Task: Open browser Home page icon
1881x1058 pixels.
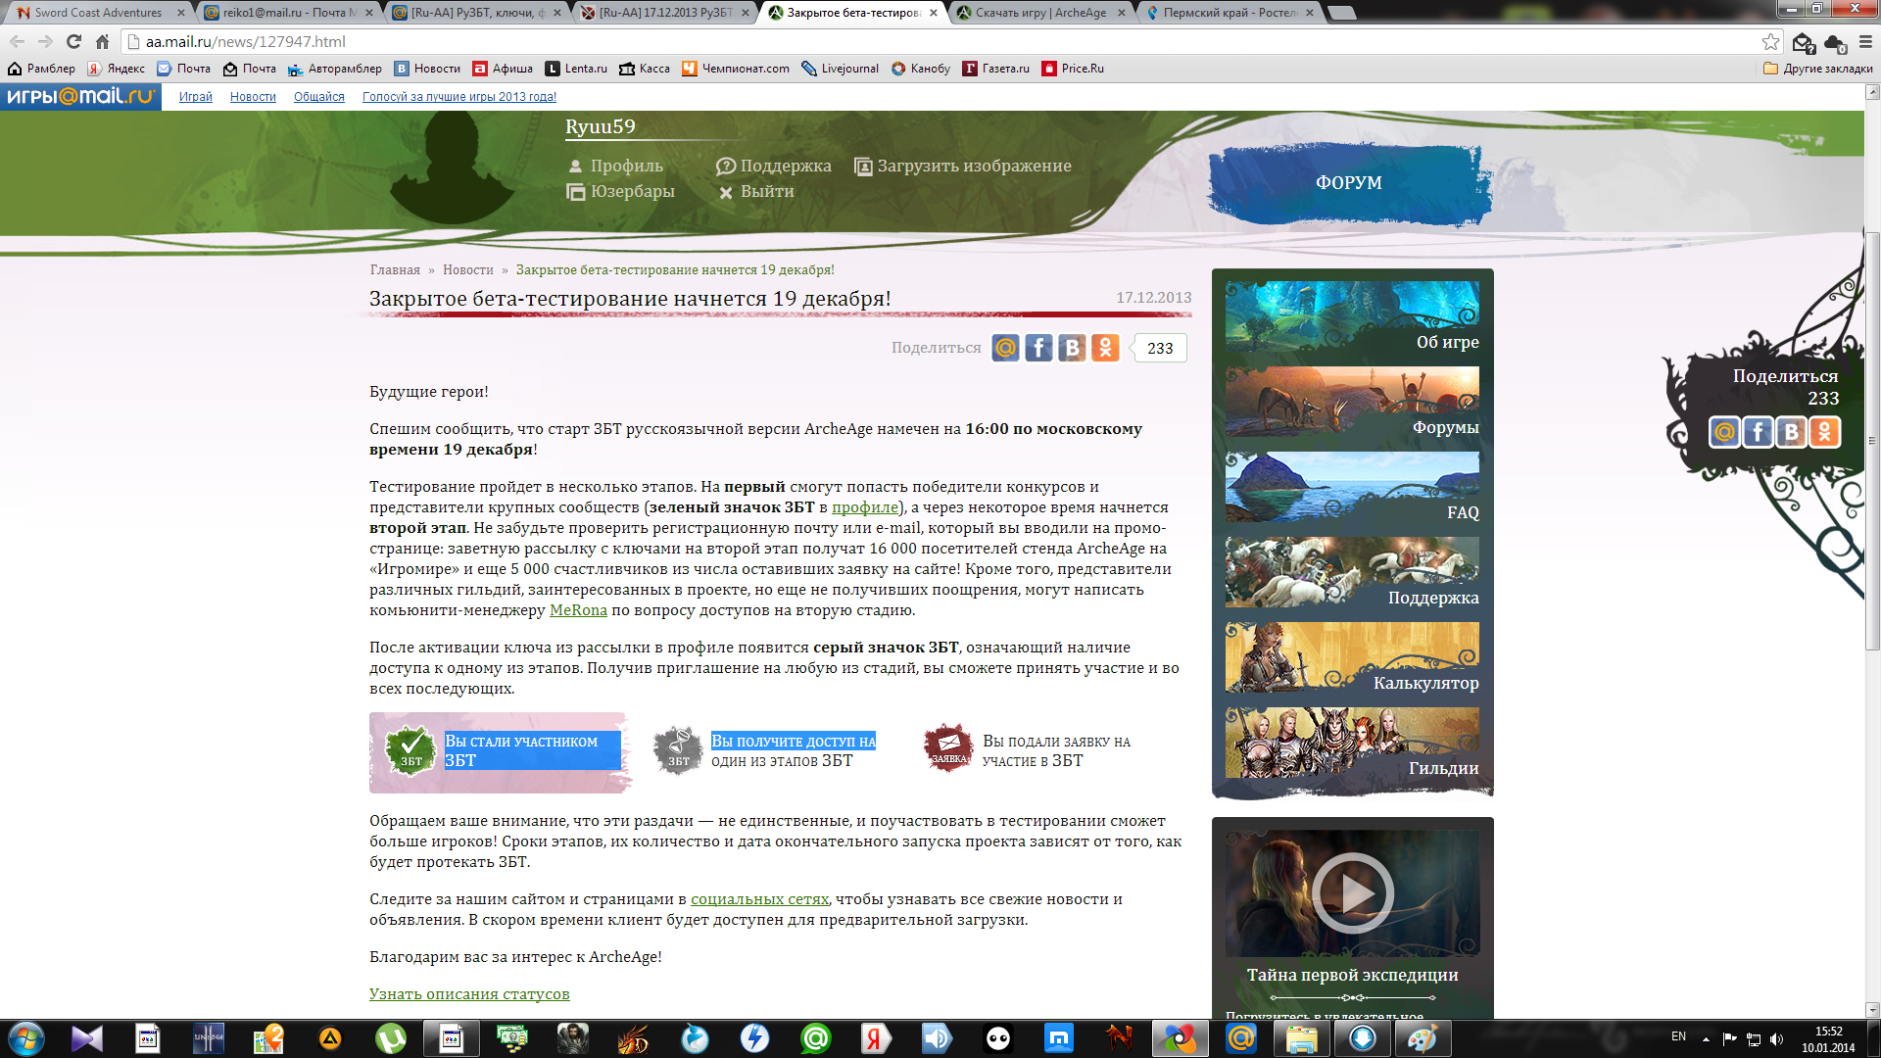Action: click(x=102, y=41)
